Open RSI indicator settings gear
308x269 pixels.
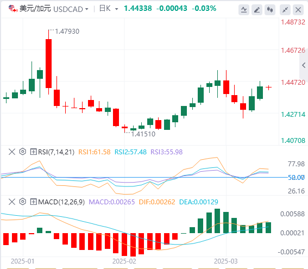23,152
